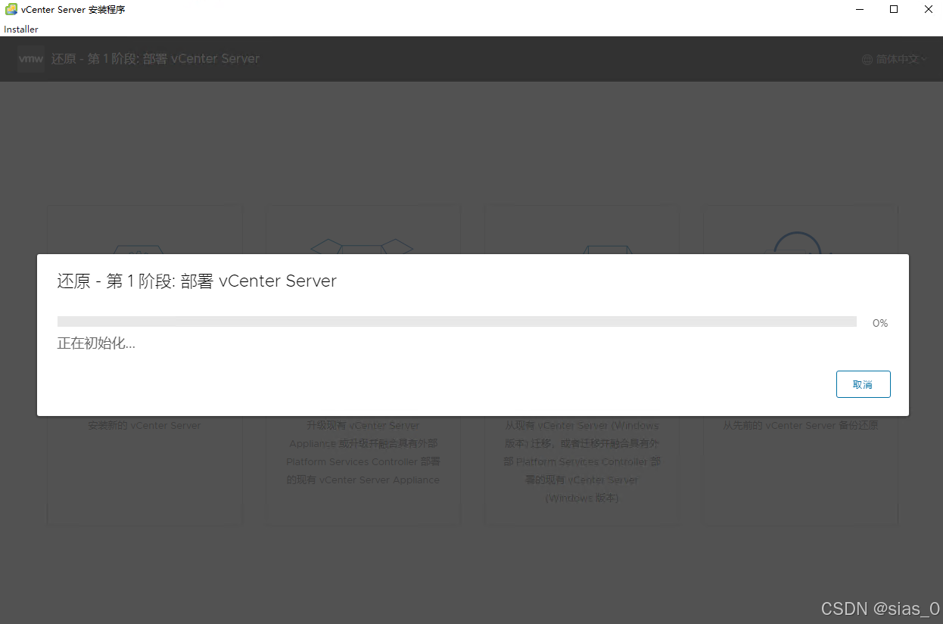Viewport: 943px width, 624px height.
Task: Click the vmw logo in header
Action: (31, 59)
